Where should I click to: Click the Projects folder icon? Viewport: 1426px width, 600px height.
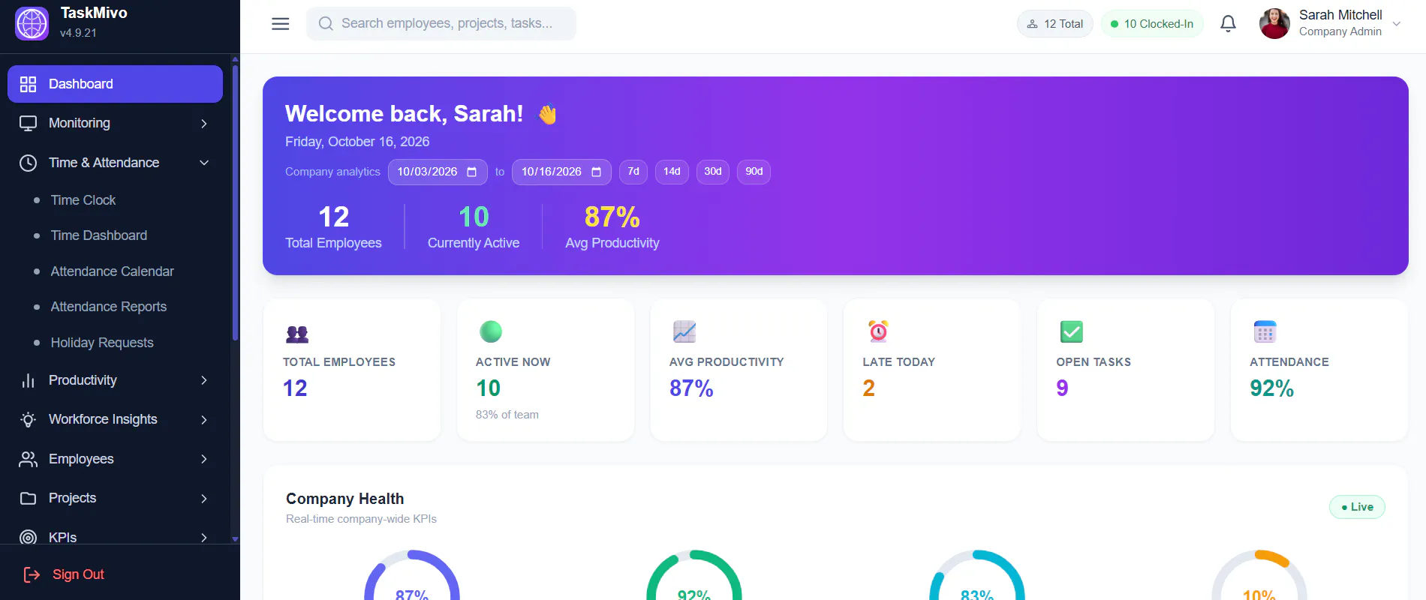28,498
